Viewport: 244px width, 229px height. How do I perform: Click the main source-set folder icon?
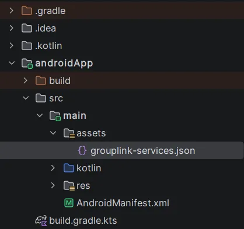(x=55, y=116)
